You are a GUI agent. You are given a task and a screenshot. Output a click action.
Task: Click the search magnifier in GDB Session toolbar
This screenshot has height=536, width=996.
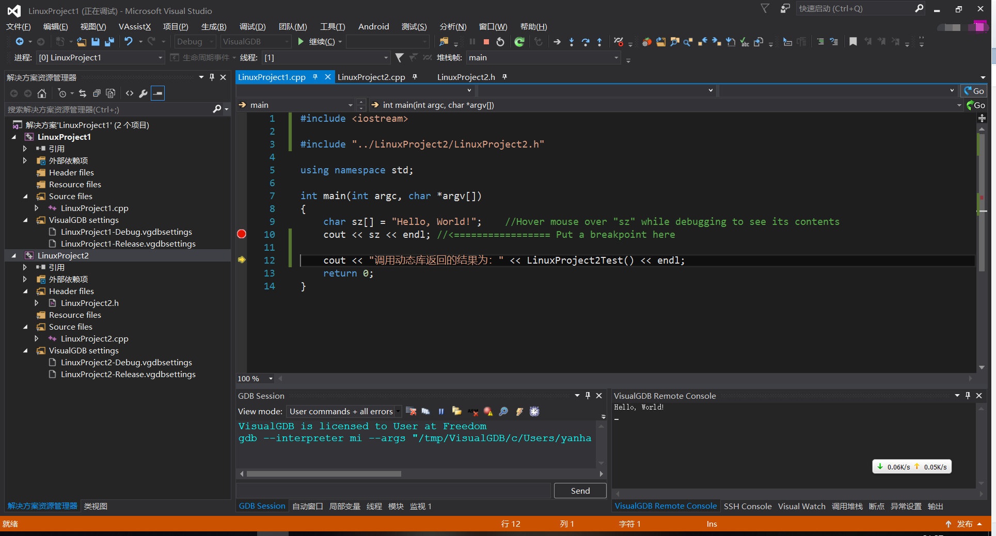[503, 411]
